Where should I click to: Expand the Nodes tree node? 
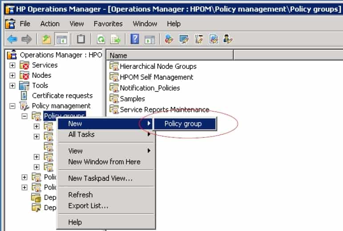tap(12, 76)
